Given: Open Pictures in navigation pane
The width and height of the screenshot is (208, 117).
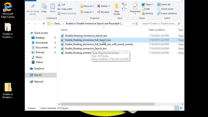Looking at the screenshot, I should (40, 52).
